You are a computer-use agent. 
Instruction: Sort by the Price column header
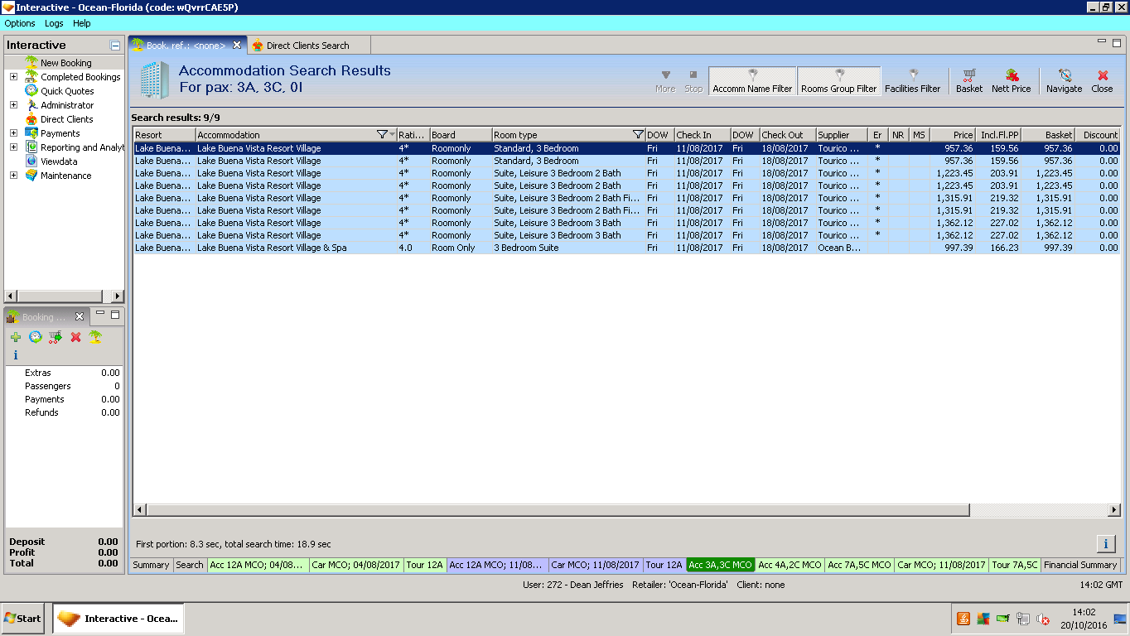tap(953, 135)
